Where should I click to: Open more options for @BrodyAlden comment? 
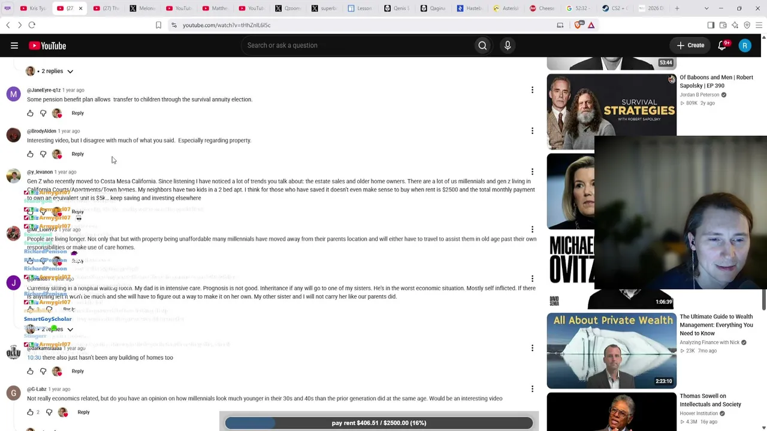[x=532, y=130]
